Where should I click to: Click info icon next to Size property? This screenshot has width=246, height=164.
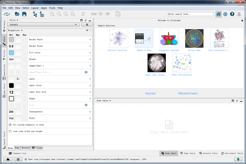pyautogui.click(x=86, y=105)
